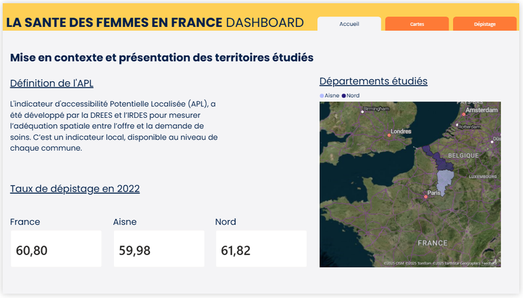The image size is (523, 298).
Task: Click the Paris city marker on map
Action: (426, 196)
